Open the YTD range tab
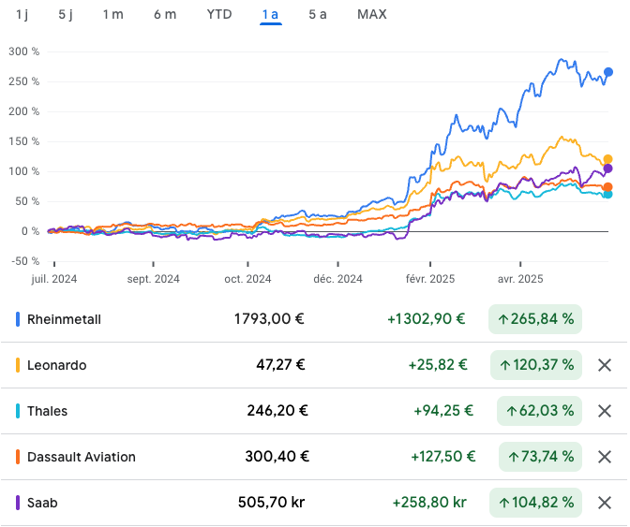Image resolution: width=630 pixels, height=527 pixels. point(219,14)
